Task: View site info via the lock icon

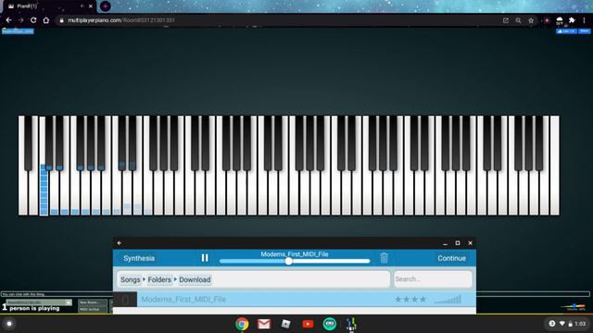Action: [x=61, y=20]
